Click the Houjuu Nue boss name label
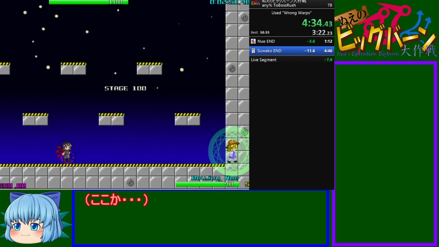The image size is (439, 247). (x=215, y=178)
